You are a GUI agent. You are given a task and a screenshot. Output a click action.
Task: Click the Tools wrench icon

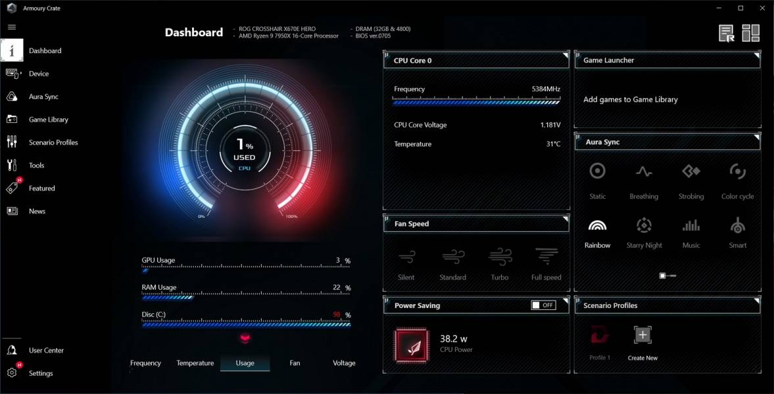coord(12,165)
